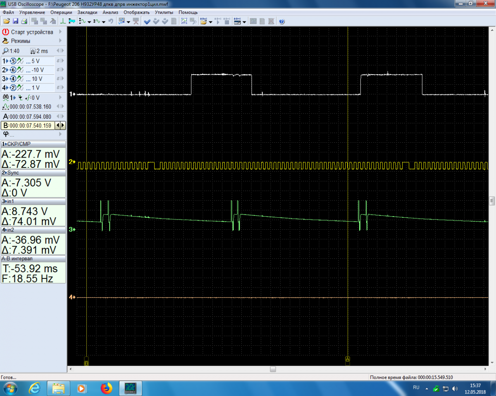Step marker B right with the arrow

[x=63, y=125]
